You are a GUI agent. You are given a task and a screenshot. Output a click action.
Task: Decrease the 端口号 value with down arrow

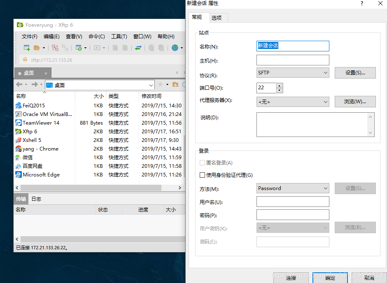tap(280, 90)
